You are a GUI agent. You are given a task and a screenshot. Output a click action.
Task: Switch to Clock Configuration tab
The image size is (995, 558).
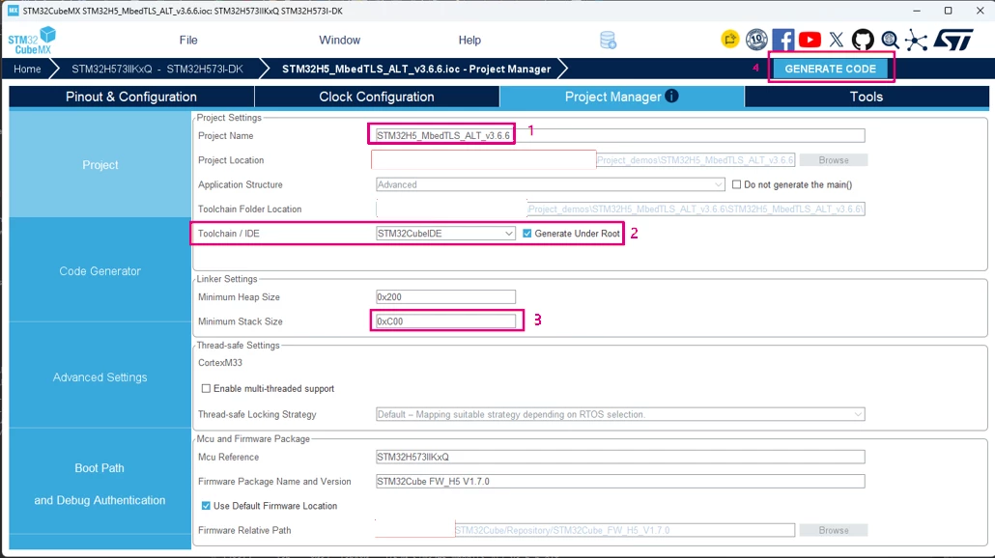(377, 97)
